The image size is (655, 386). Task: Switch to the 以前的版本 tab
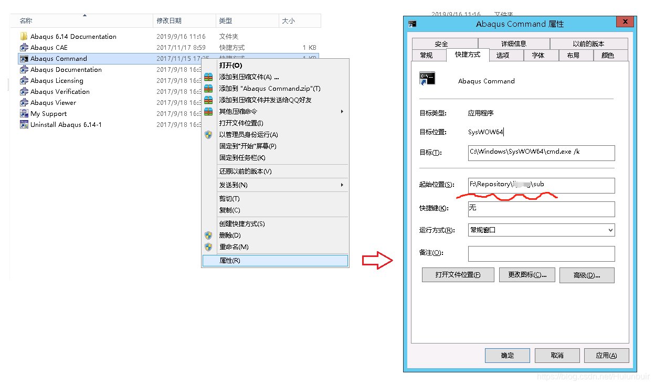(x=589, y=44)
